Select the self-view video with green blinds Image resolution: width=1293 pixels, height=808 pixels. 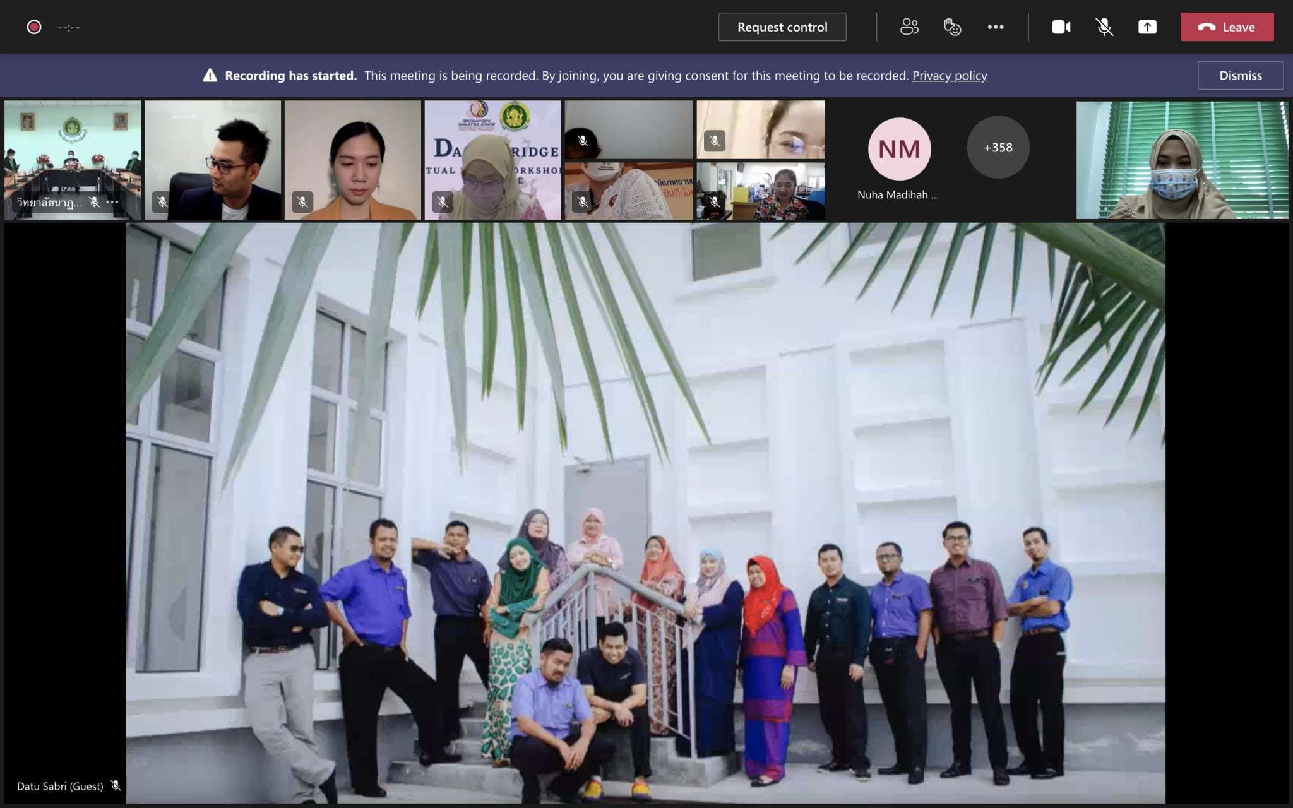coord(1182,160)
